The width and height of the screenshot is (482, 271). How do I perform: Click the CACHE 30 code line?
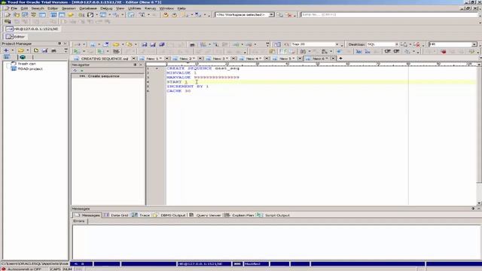click(x=178, y=91)
